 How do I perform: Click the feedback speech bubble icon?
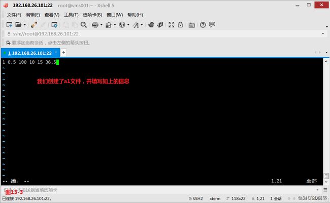(212, 25)
